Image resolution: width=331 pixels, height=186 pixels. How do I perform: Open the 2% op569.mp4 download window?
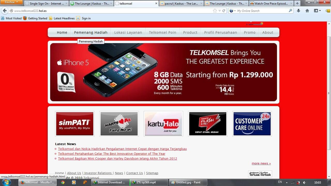point(149,182)
